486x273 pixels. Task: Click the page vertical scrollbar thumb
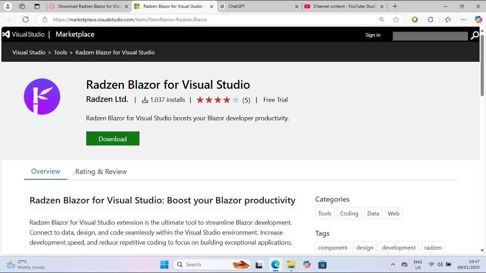482,65
